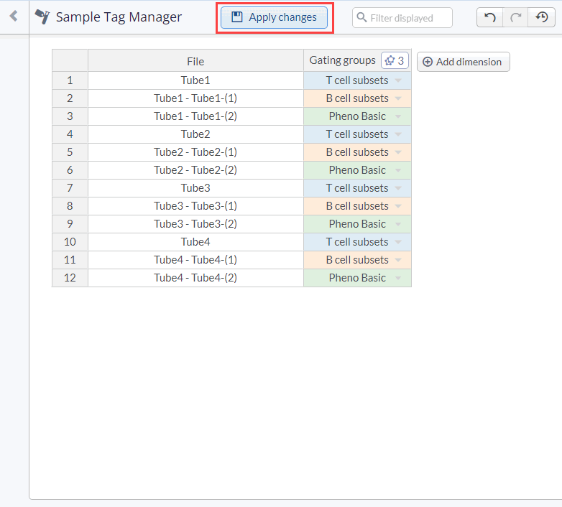Open T cell subsets dropdown for Tube4

398,242
